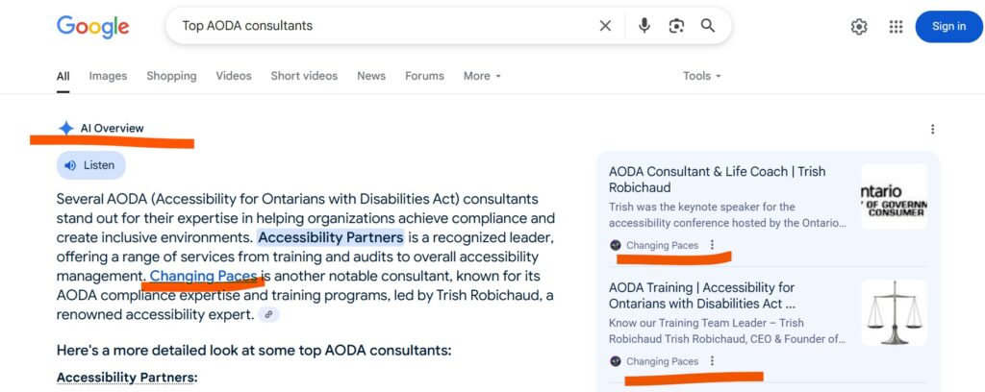Start voice search with microphone icon
Image resolution: width=985 pixels, height=392 pixels.
644,26
